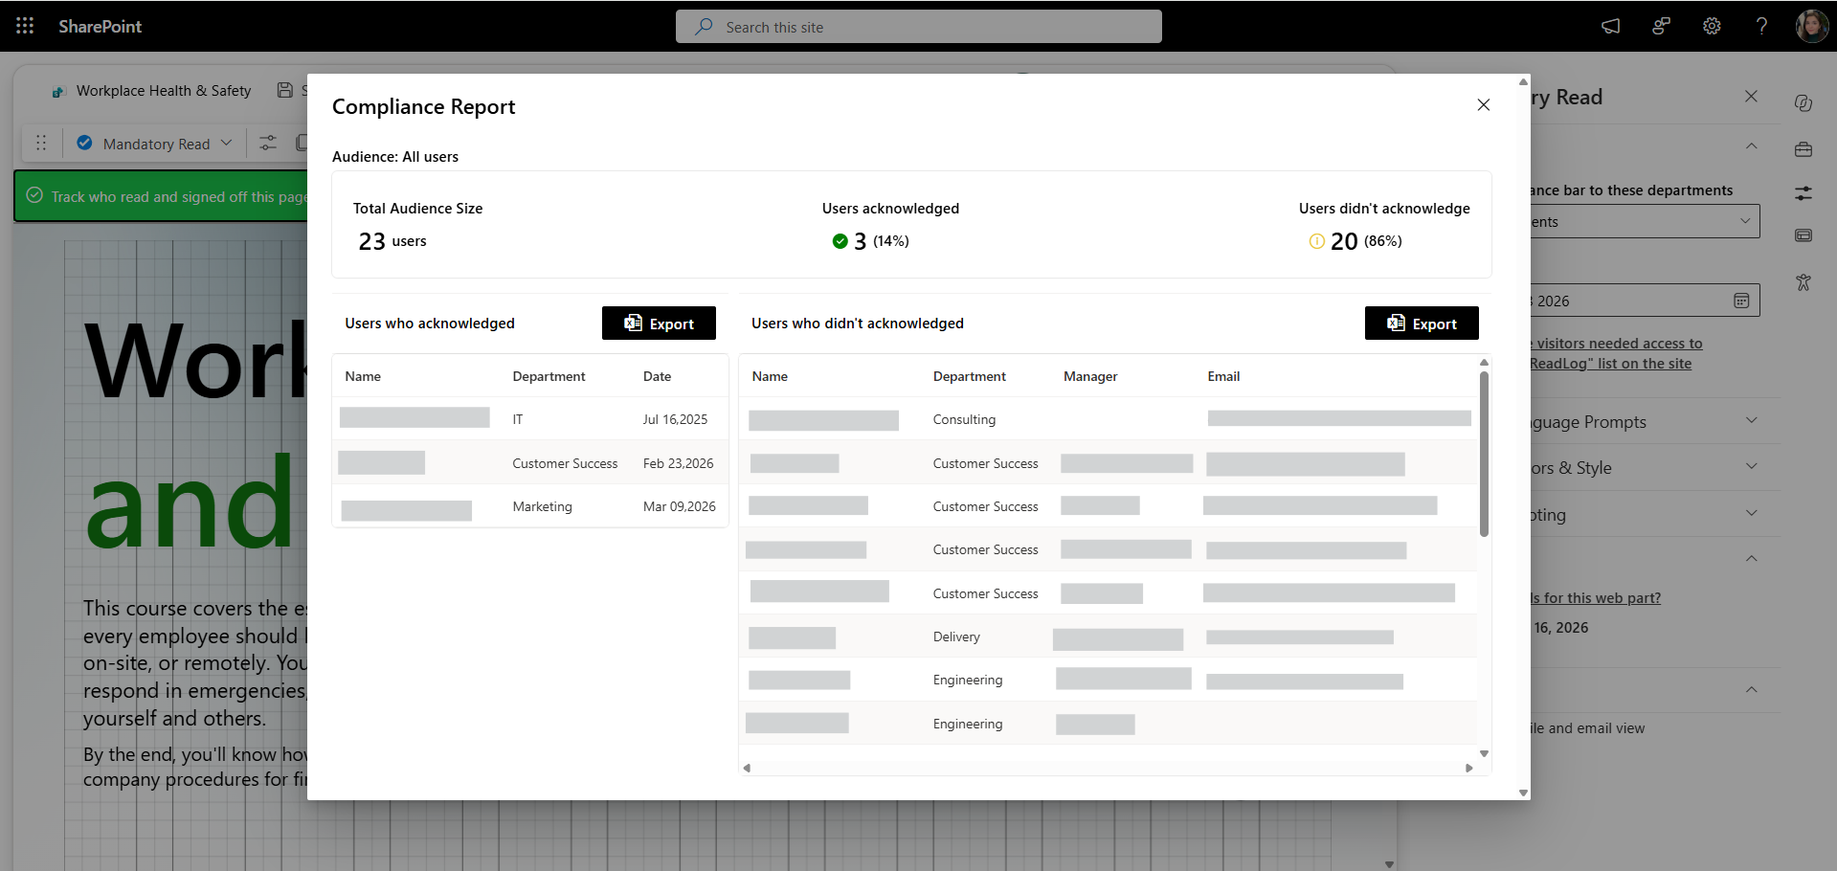Click the briefcase toolbox icon in right rail
This screenshot has width=1837, height=871.
(x=1803, y=149)
